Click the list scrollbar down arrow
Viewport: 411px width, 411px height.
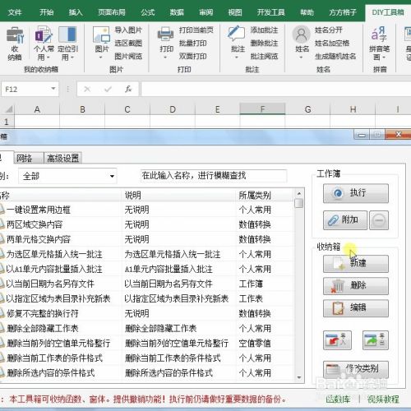[299, 377]
